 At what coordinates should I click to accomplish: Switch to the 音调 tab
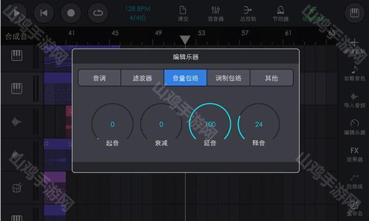[99, 78]
